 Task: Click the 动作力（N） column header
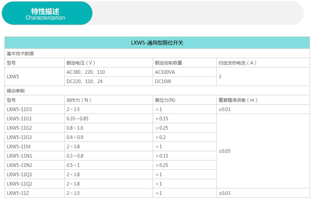[108, 100]
